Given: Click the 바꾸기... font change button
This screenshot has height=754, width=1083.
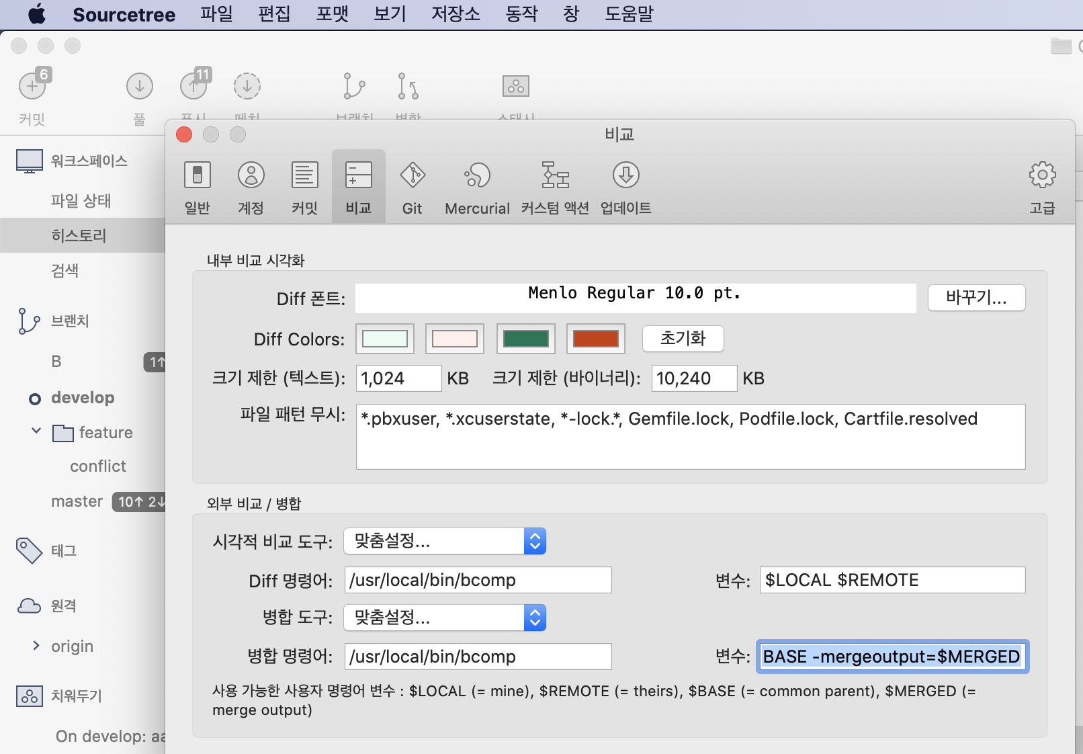Looking at the screenshot, I should click(976, 298).
